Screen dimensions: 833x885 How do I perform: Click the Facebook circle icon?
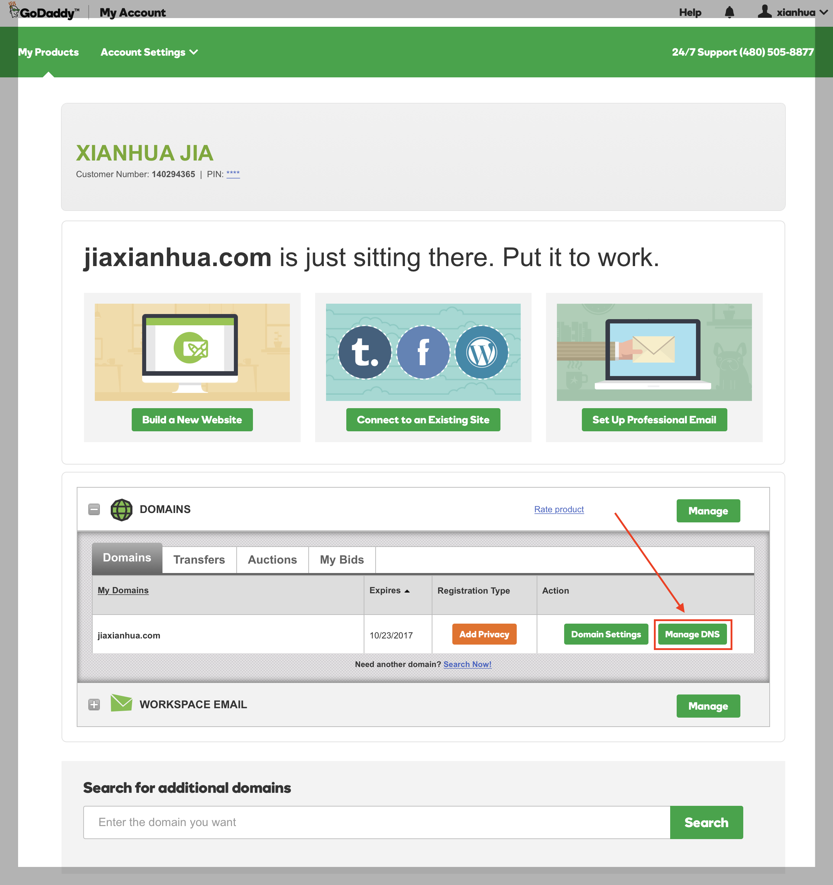point(423,352)
